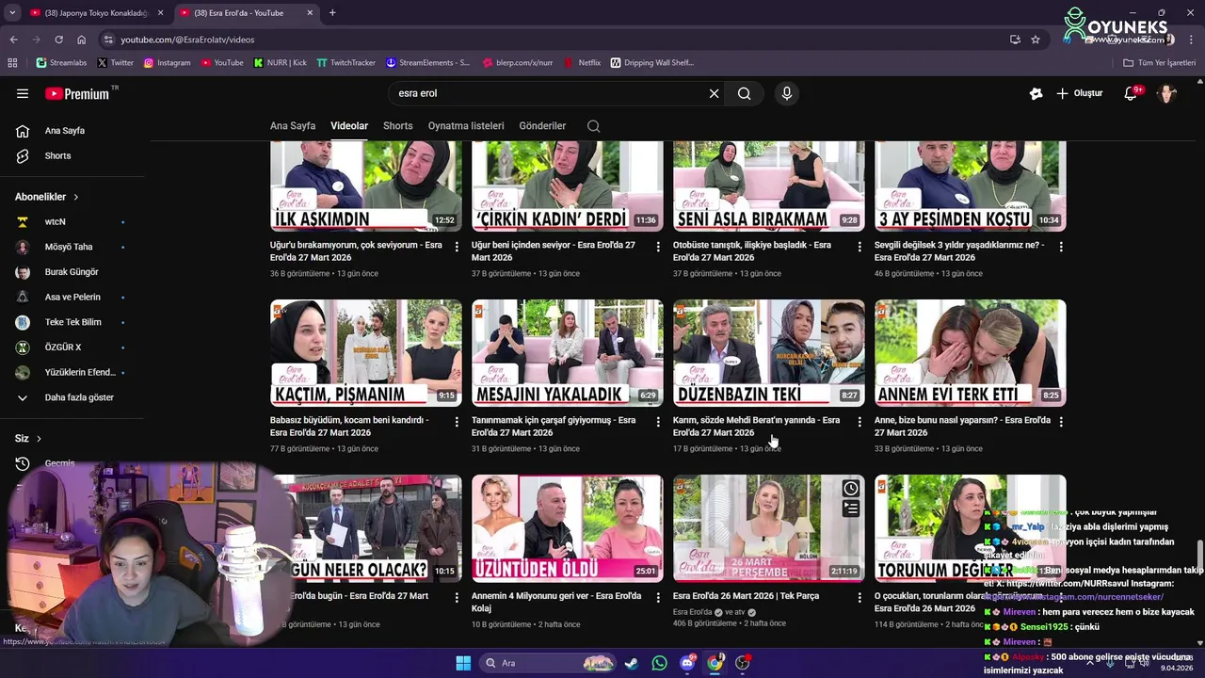Open more options for 'Anne, bize bunu nasıl'
Screen dimensions: 1205x678
[x=1061, y=422]
